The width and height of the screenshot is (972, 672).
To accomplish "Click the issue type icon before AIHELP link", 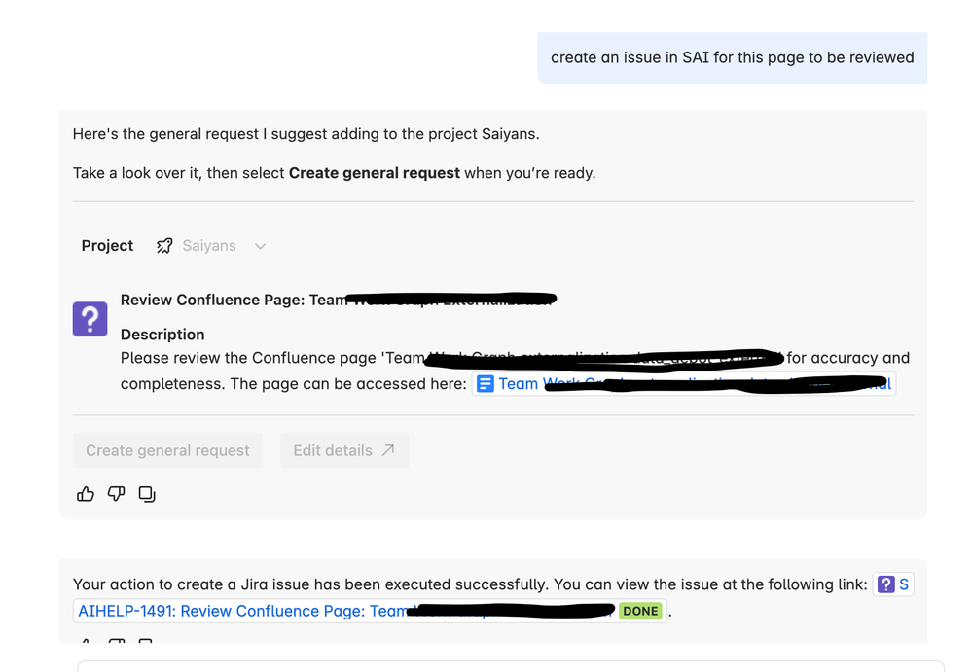I will [x=885, y=584].
